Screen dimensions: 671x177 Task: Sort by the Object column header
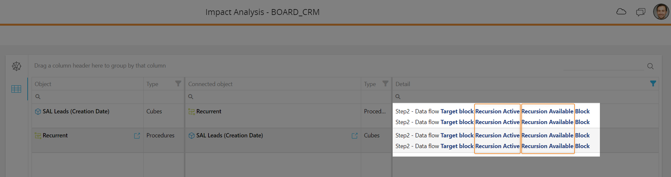pos(43,84)
